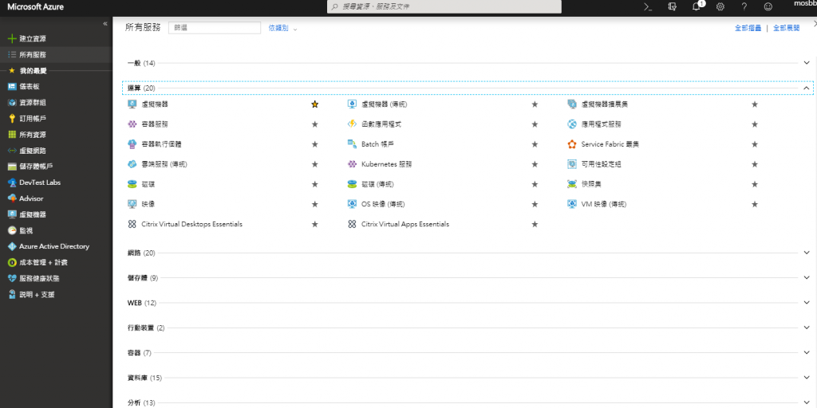Open Cloud Shell from the top bar
Image resolution: width=817 pixels, height=408 pixels.
point(648,6)
